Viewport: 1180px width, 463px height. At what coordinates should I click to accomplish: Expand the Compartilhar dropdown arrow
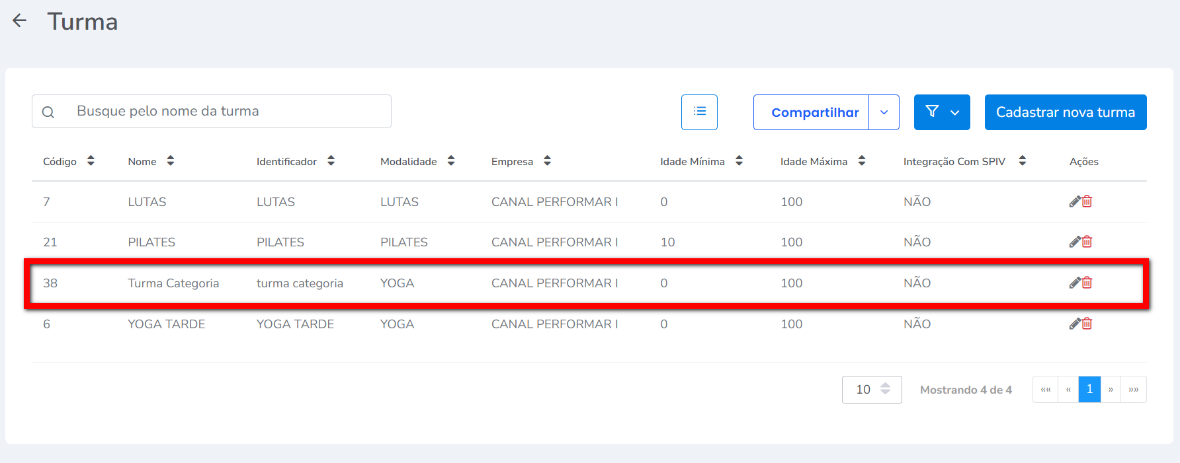coord(884,112)
